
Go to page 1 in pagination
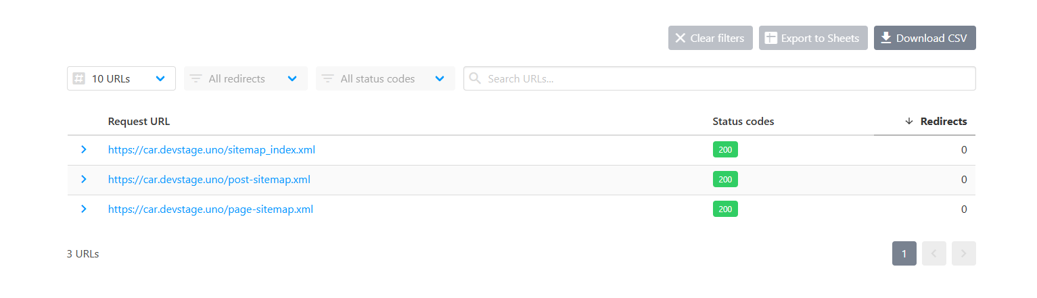[x=904, y=253]
